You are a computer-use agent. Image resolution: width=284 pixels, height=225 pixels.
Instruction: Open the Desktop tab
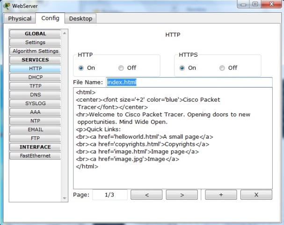(80, 18)
